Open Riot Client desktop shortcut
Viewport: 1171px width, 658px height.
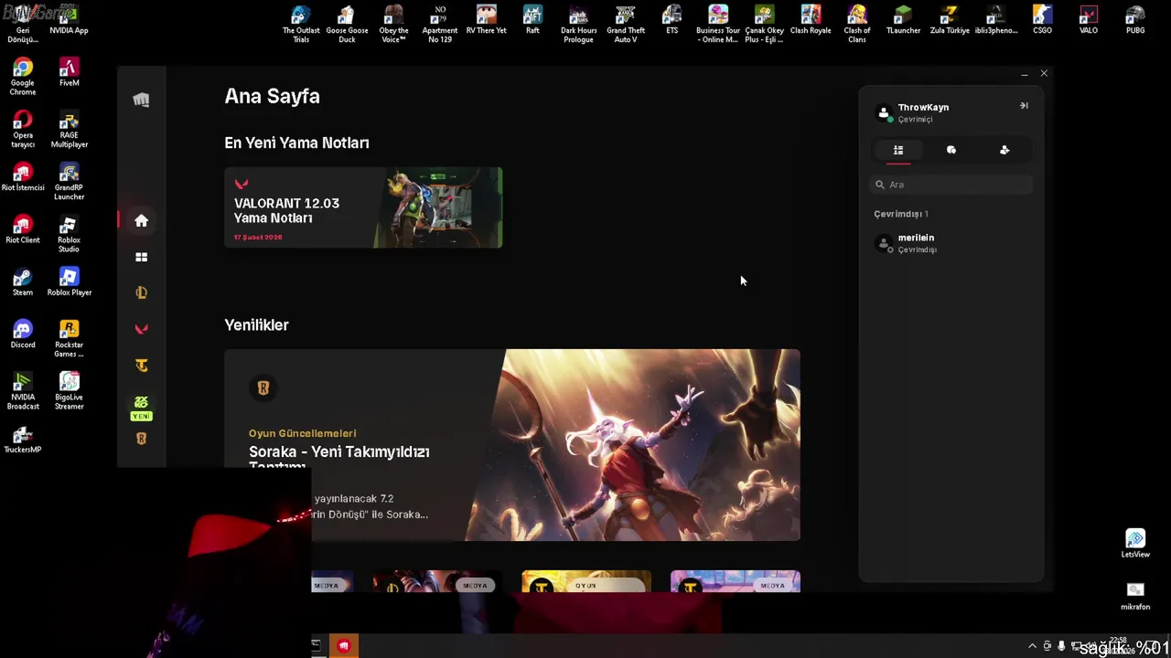[x=23, y=228]
